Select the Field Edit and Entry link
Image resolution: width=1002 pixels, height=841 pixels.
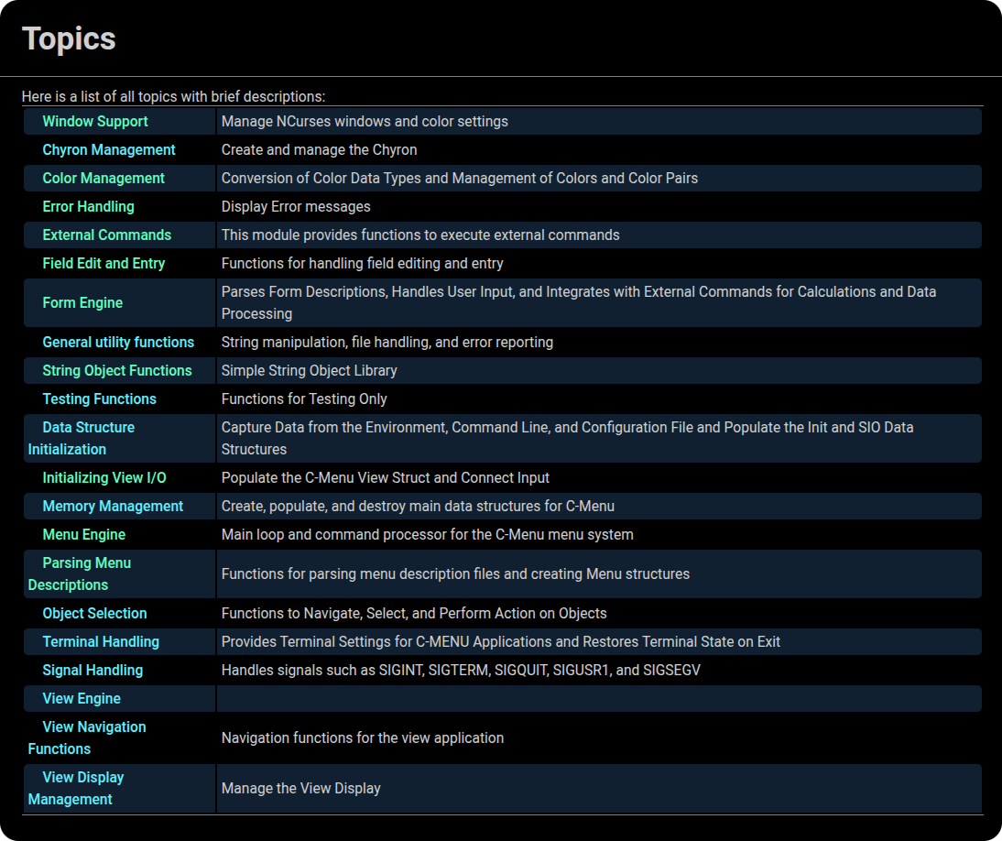click(103, 263)
